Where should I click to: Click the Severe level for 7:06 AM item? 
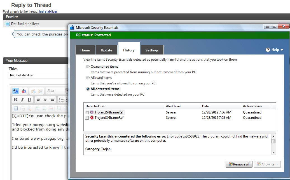(171, 112)
